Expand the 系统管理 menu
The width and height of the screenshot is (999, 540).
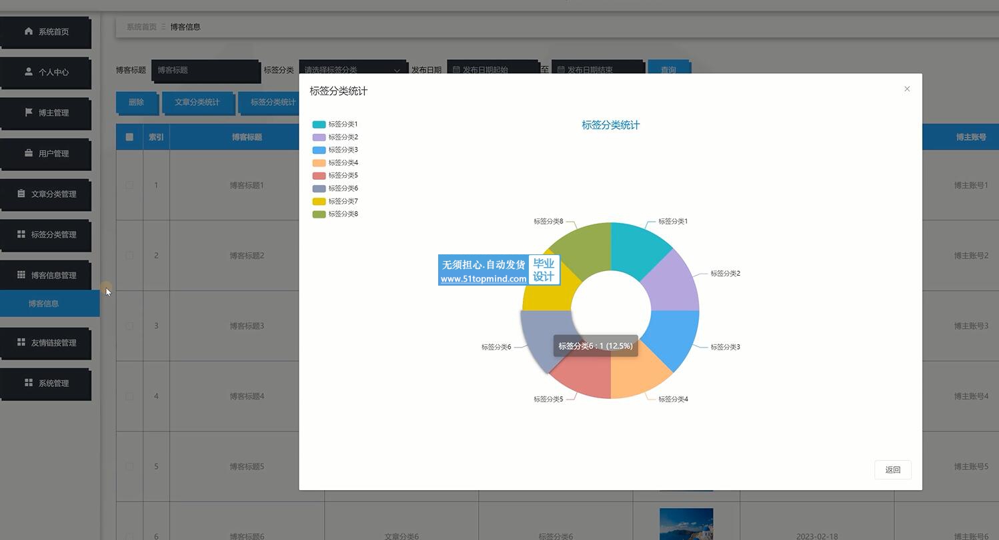[45, 383]
